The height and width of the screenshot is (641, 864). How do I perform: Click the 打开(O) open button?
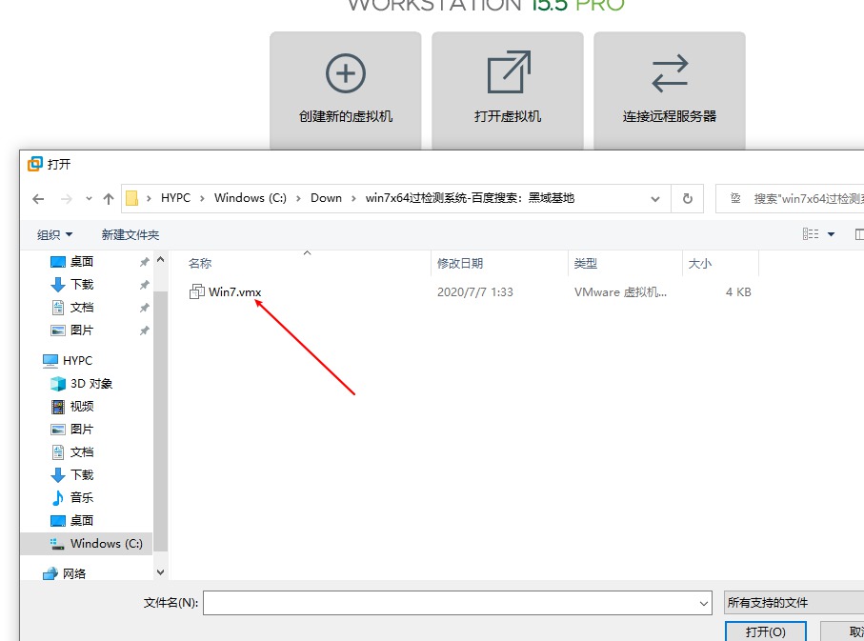click(765, 631)
